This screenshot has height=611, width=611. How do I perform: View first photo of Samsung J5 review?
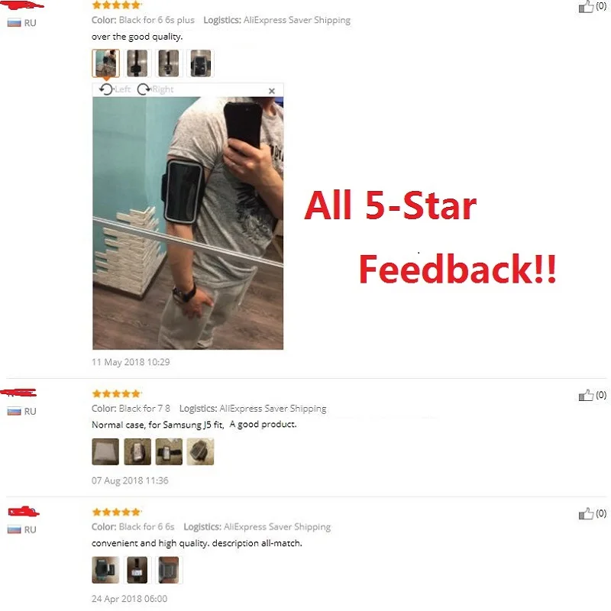(x=105, y=451)
